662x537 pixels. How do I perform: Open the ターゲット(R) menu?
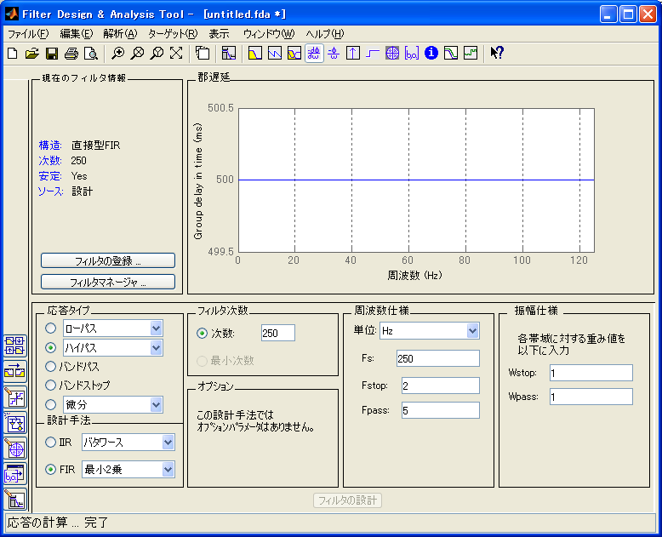point(173,34)
